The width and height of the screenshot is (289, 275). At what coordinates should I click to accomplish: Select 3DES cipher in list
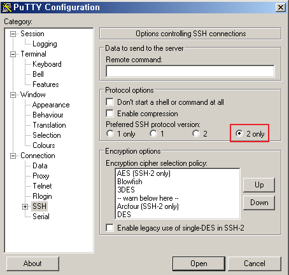click(x=178, y=190)
